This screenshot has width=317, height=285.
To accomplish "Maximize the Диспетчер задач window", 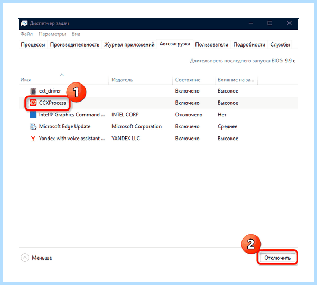I will click(x=270, y=23).
